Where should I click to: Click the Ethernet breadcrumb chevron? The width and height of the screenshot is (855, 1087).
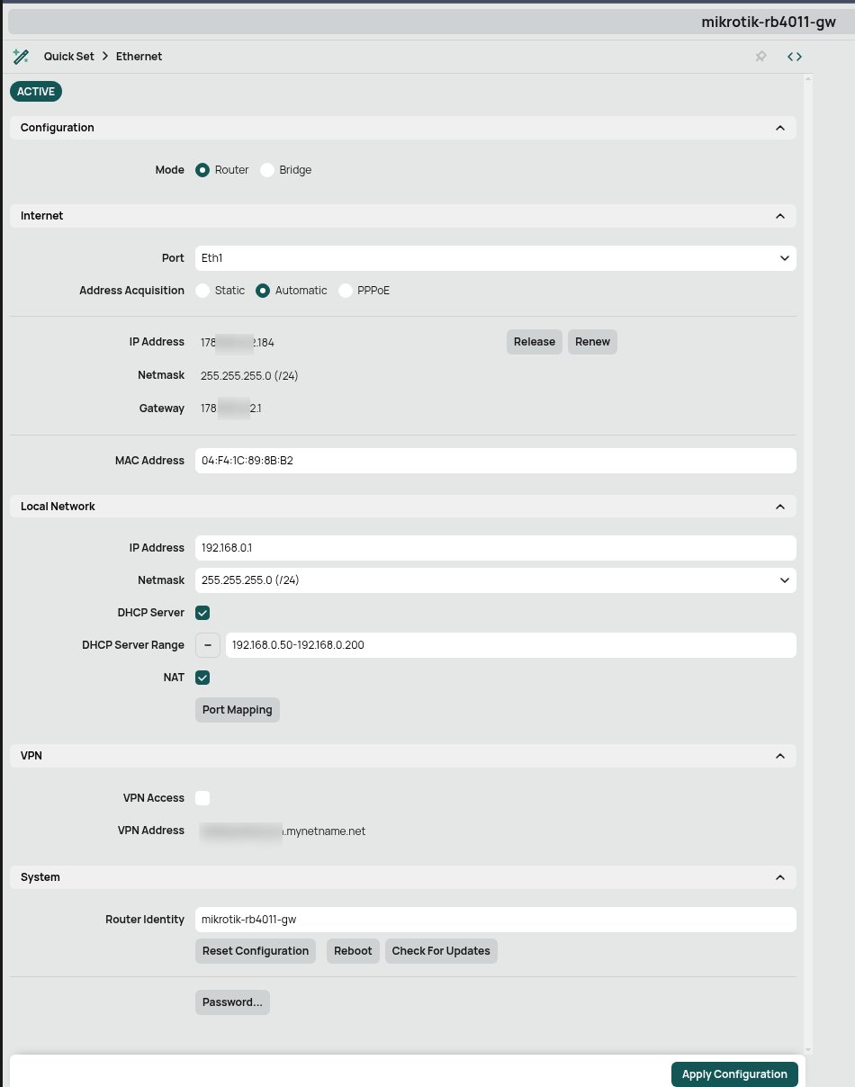[x=103, y=56]
